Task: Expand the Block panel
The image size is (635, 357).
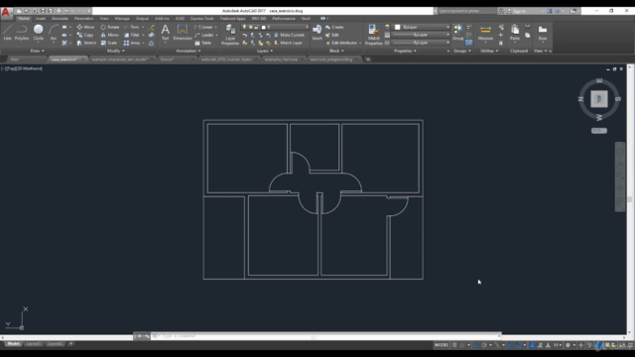Action: click(336, 51)
